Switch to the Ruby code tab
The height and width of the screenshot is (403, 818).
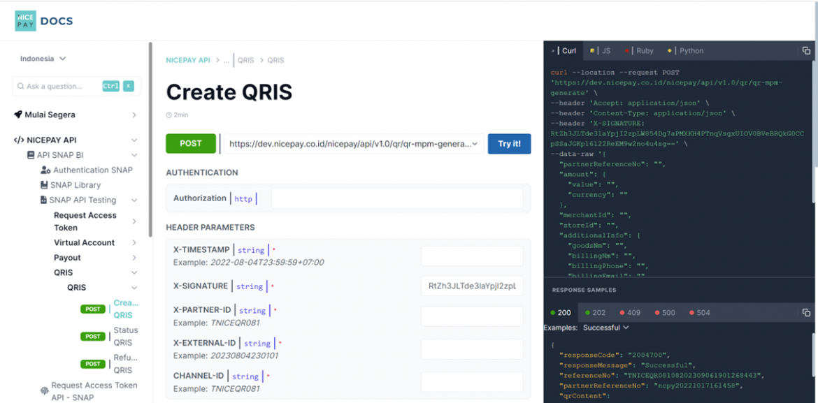click(x=640, y=51)
